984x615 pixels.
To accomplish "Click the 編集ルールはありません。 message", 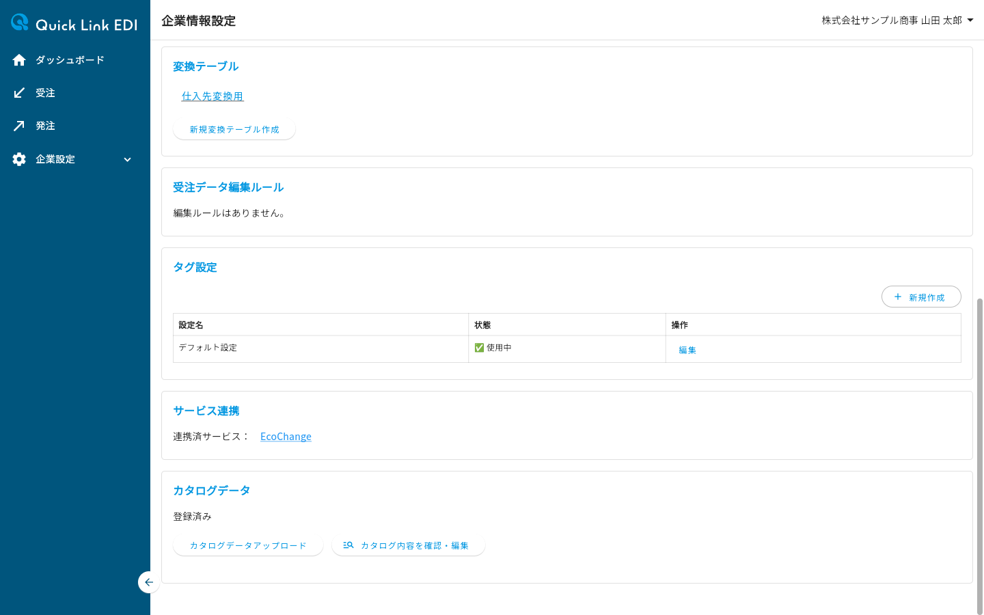I will point(230,213).
